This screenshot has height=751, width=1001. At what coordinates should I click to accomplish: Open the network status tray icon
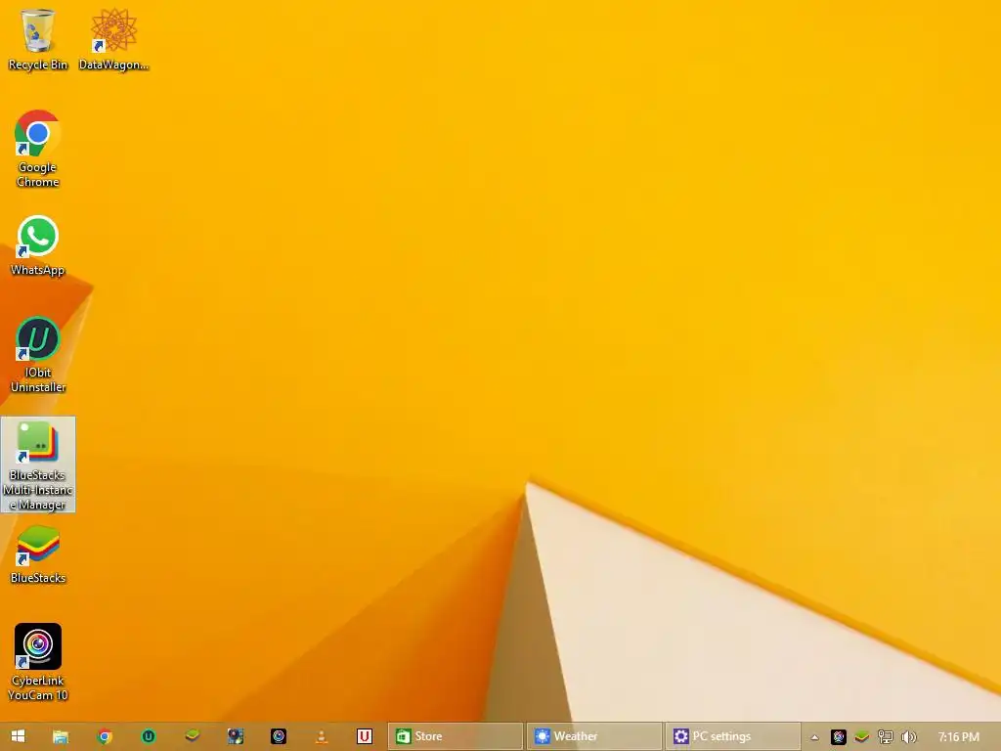(x=886, y=737)
